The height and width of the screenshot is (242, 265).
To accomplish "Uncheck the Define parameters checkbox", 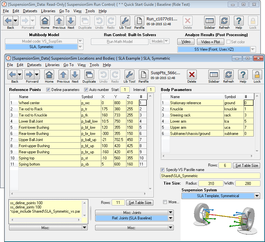I will [49, 90].
